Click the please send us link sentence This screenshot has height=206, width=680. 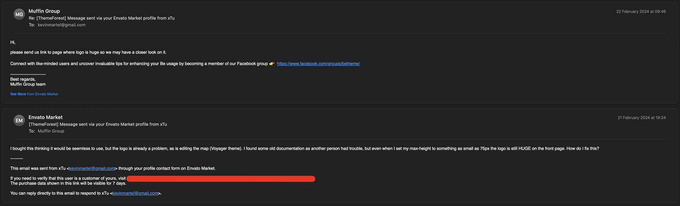88,52
